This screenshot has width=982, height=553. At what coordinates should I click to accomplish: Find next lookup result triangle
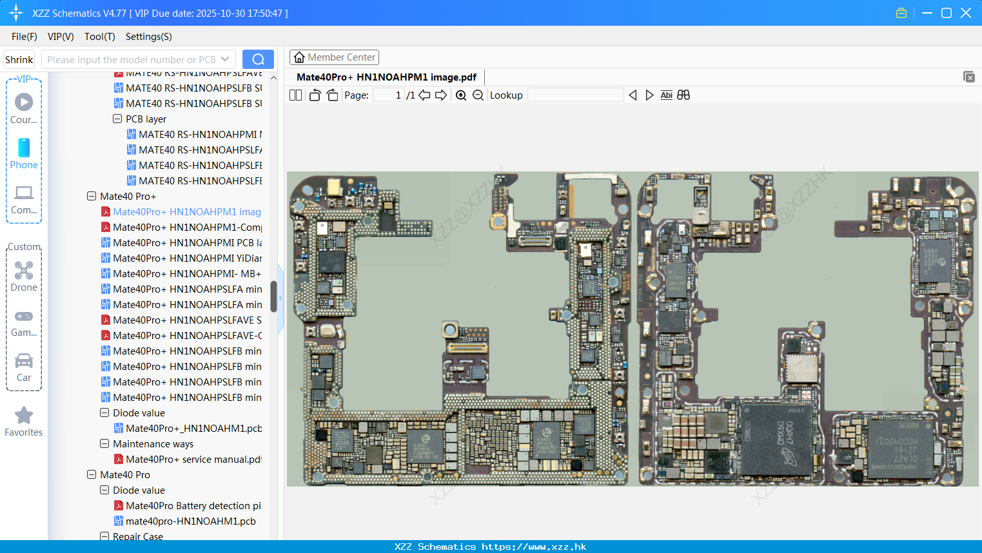click(x=649, y=95)
